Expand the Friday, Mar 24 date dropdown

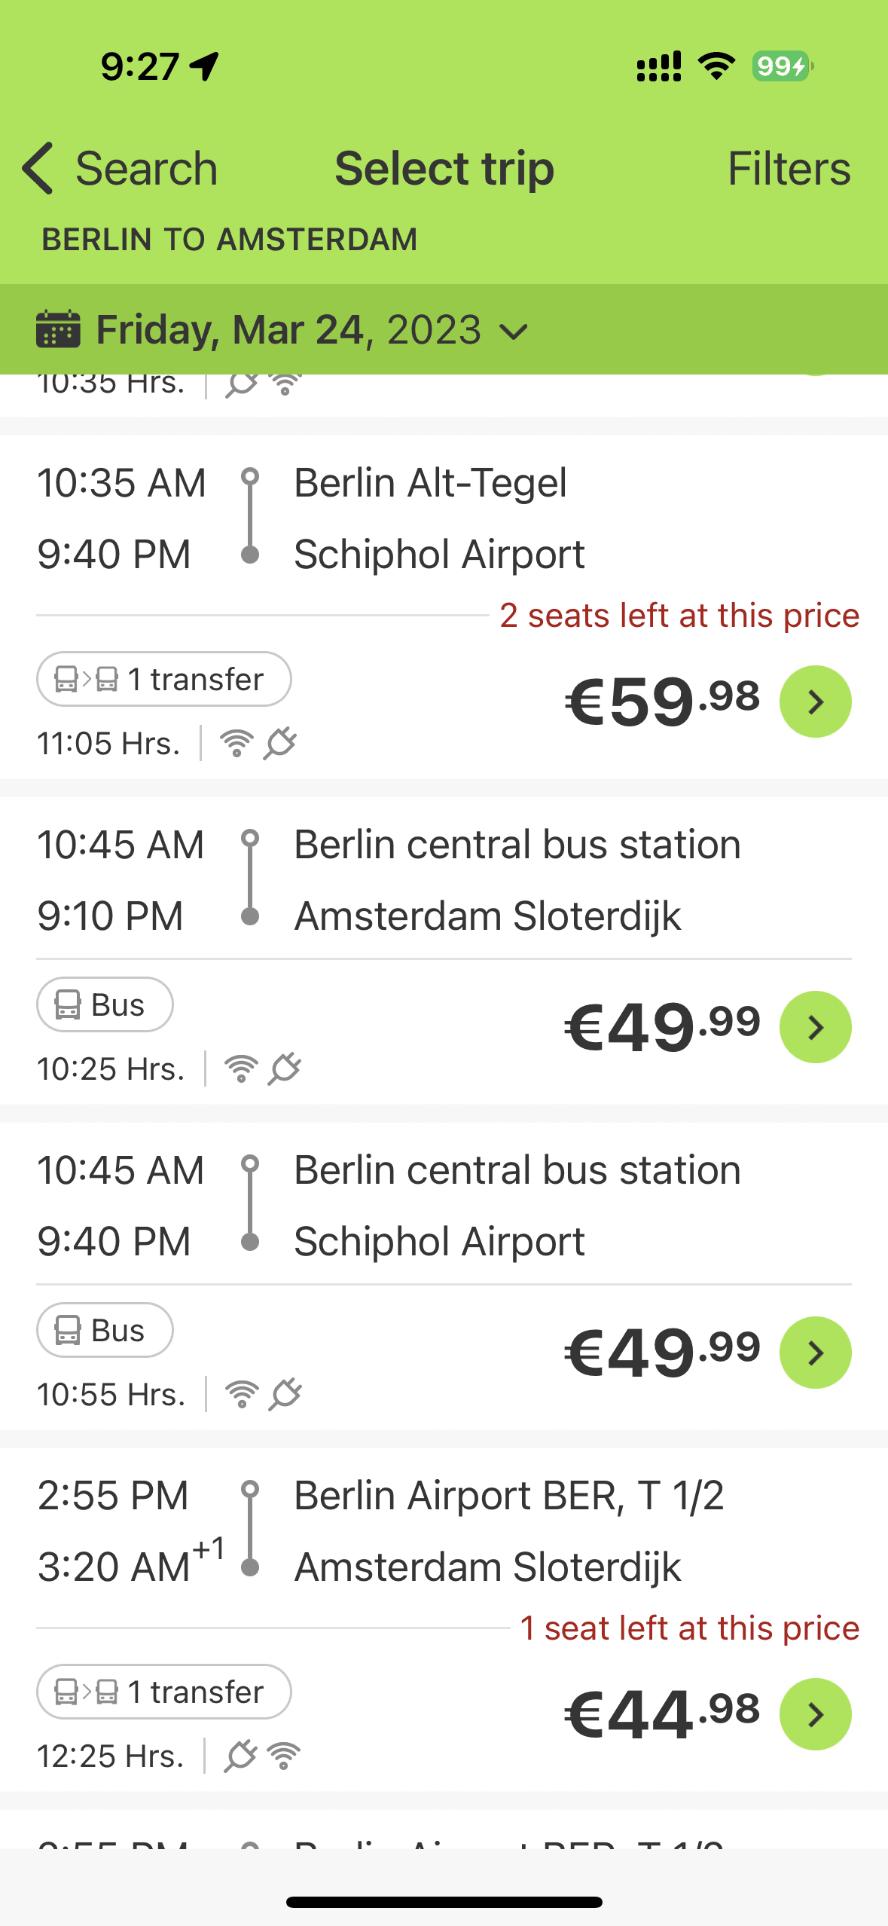click(x=514, y=331)
